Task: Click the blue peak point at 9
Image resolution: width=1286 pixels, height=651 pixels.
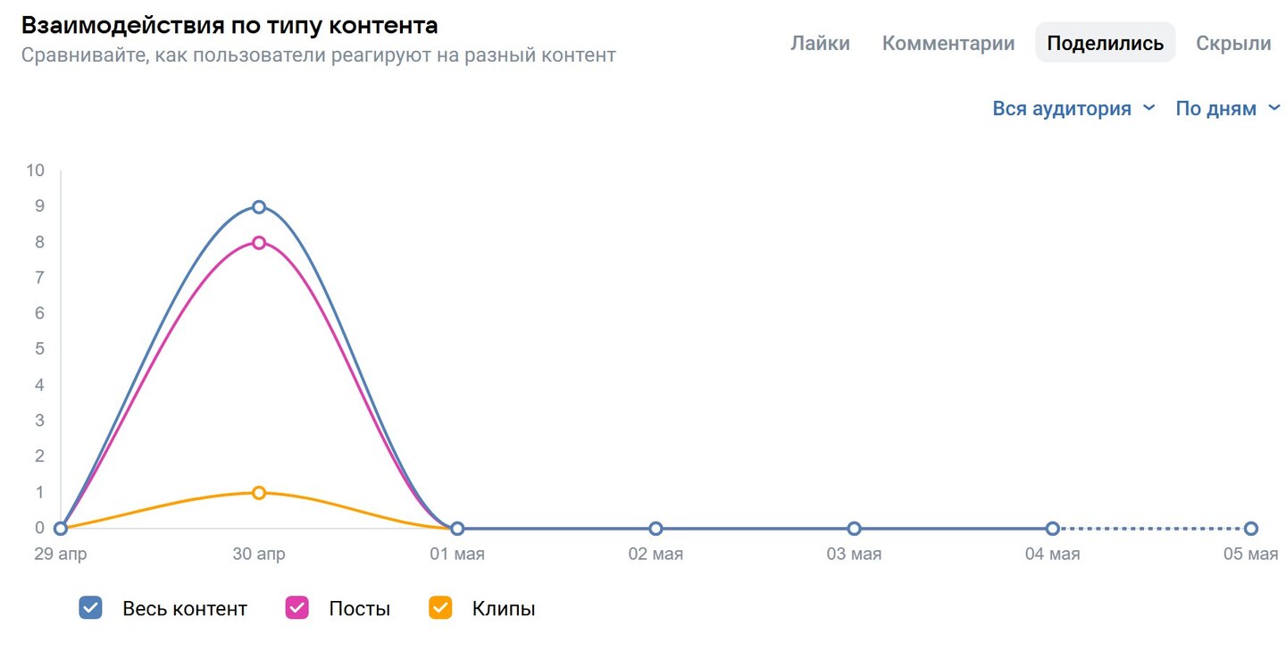Action: [259, 207]
